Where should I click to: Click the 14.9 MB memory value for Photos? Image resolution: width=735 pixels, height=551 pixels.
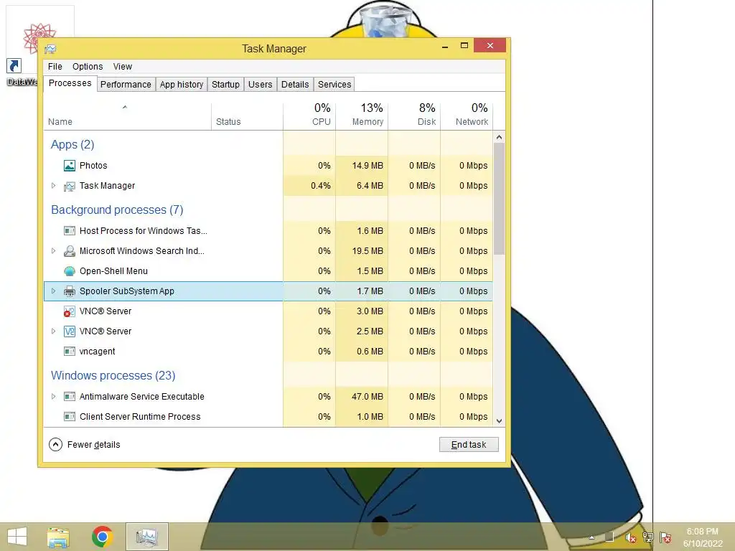(367, 166)
